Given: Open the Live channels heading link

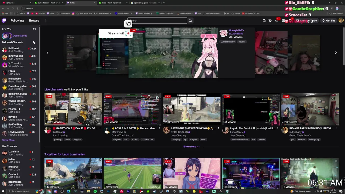Looking at the screenshot, I should [x=54, y=89].
